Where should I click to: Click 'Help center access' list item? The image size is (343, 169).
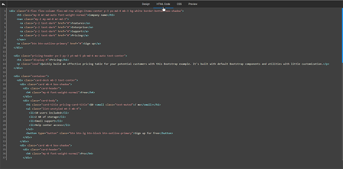pyautogui.click(x=49, y=125)
